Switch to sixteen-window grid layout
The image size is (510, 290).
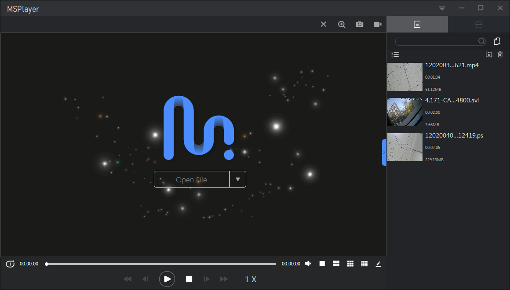[364, 264]
